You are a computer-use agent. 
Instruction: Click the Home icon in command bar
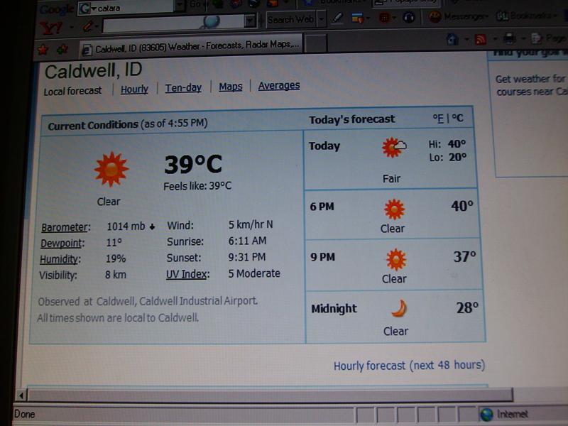452,40
